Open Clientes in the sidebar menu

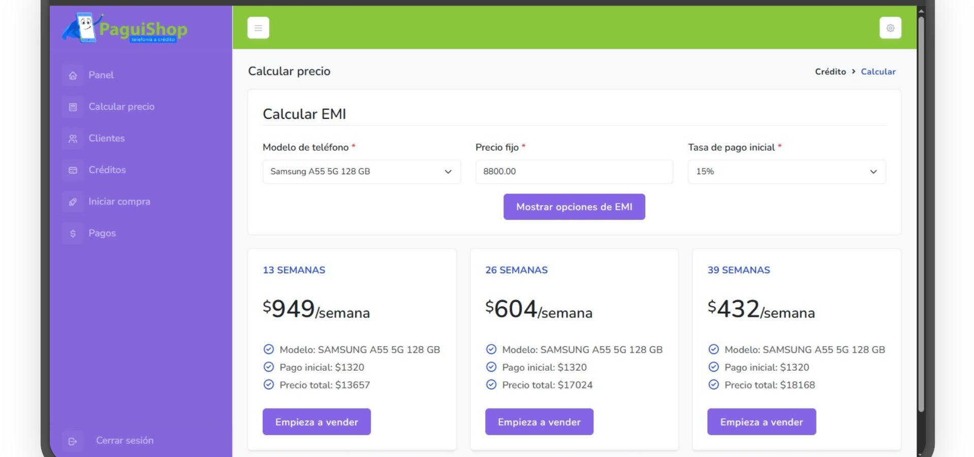coord(107,138)
